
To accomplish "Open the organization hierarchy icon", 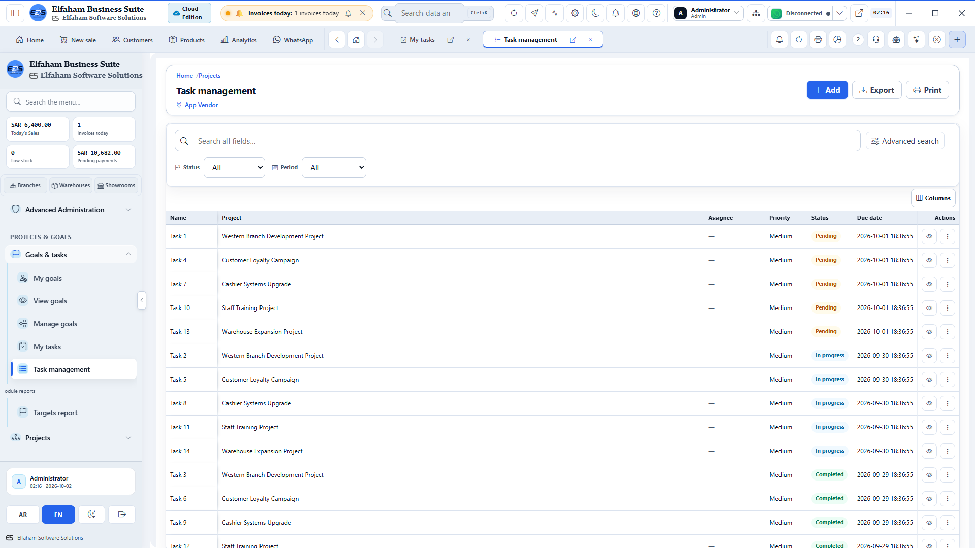I will click(x=756, y=13).
